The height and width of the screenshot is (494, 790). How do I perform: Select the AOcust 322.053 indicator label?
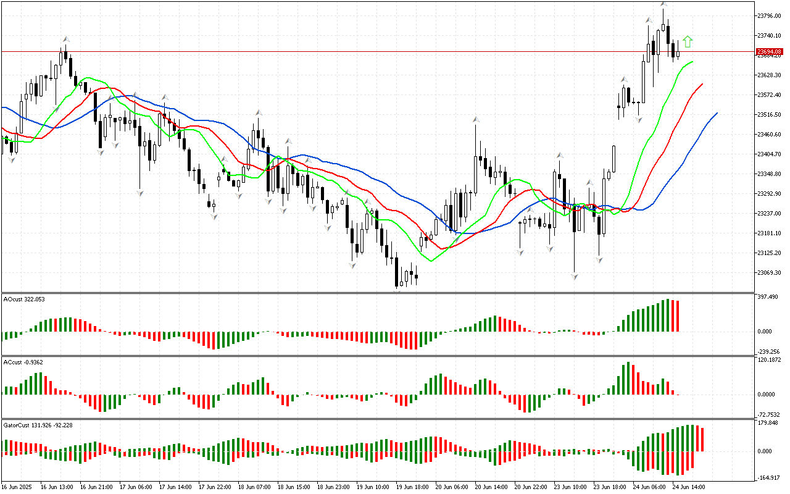pyautogui.click(x=24, y=299)
